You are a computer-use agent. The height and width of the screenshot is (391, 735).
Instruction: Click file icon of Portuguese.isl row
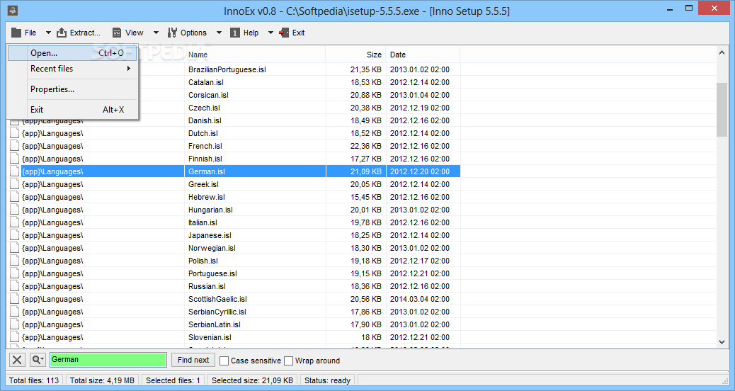tap(15, 274)
